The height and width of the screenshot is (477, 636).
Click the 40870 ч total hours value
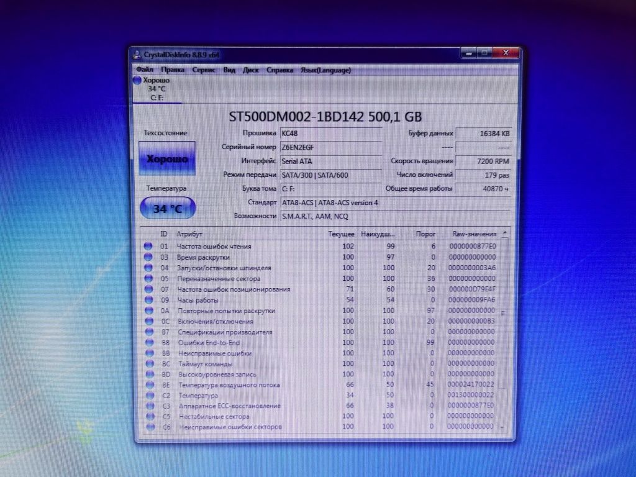point(483,189)
